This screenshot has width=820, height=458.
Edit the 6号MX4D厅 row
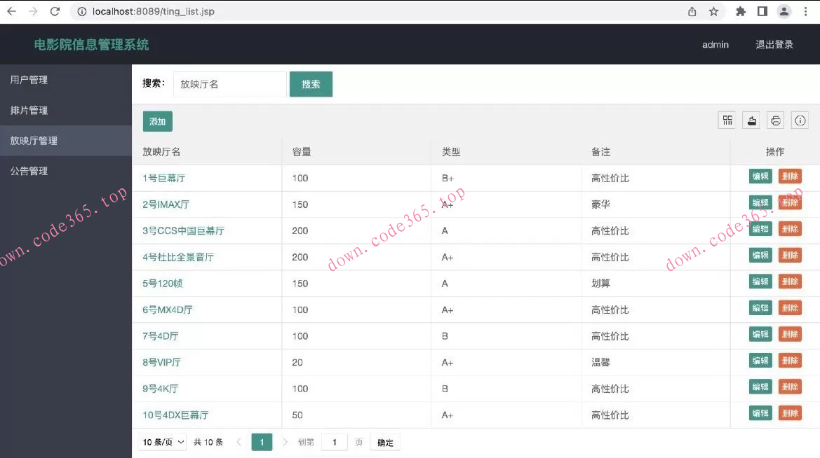pos(760,308)
